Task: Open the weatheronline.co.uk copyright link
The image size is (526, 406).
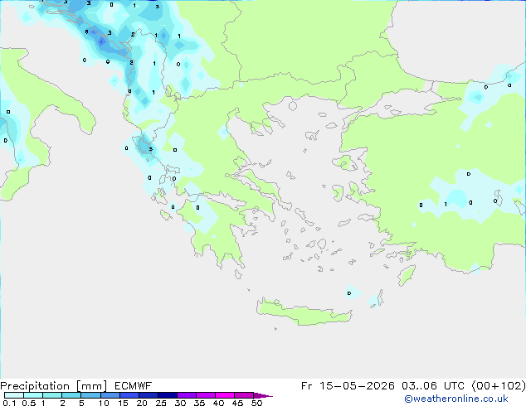Action: tap(456, 399)
